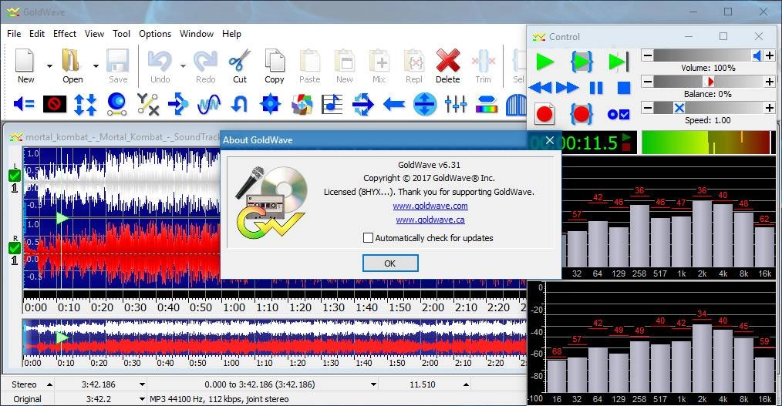
Task: Decrease balance with the minus button
Action: (x=647, y=81)
